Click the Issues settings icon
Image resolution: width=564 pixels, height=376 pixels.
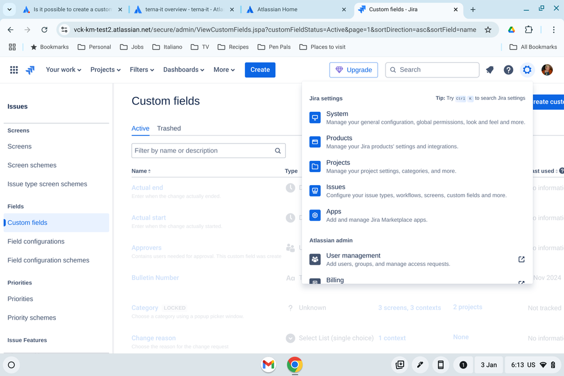point(315,191)
